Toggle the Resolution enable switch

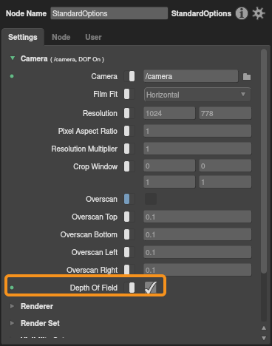129,113
